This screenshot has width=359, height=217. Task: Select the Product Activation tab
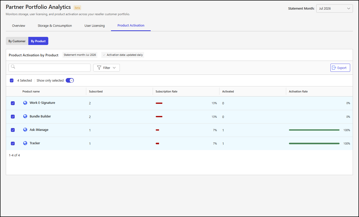tap(131, 26)
